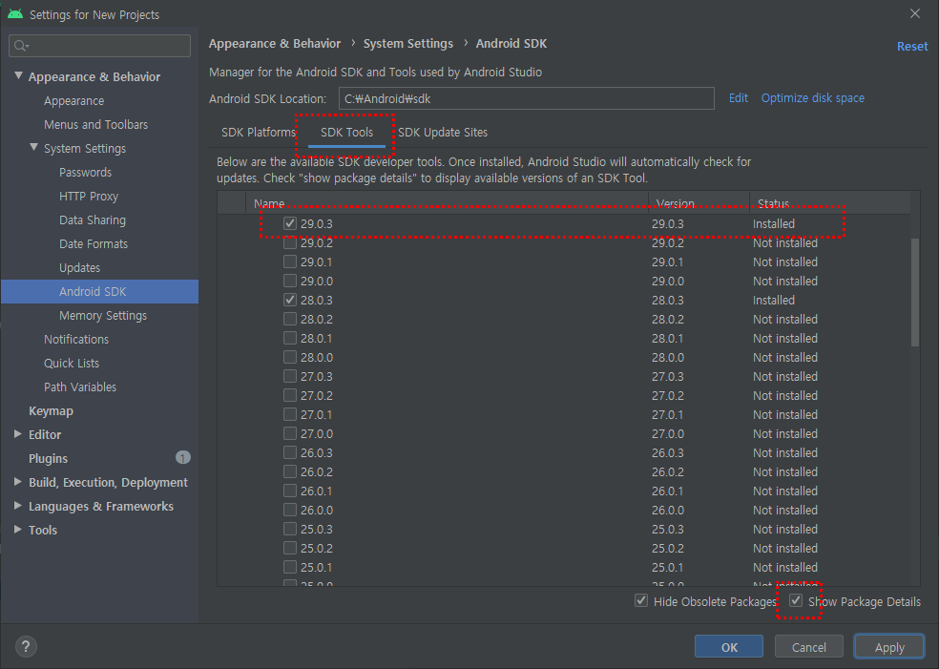This screenshot has width=939, height=669.
Task: Open Quick Lists settings
Action: (72, 363)
